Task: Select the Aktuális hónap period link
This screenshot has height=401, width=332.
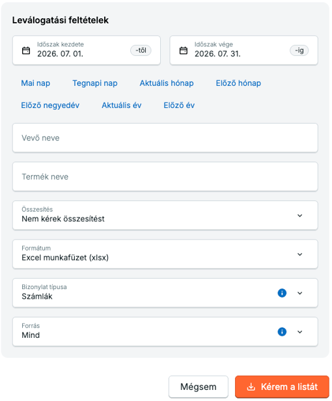Action: (x=167, y=83)
